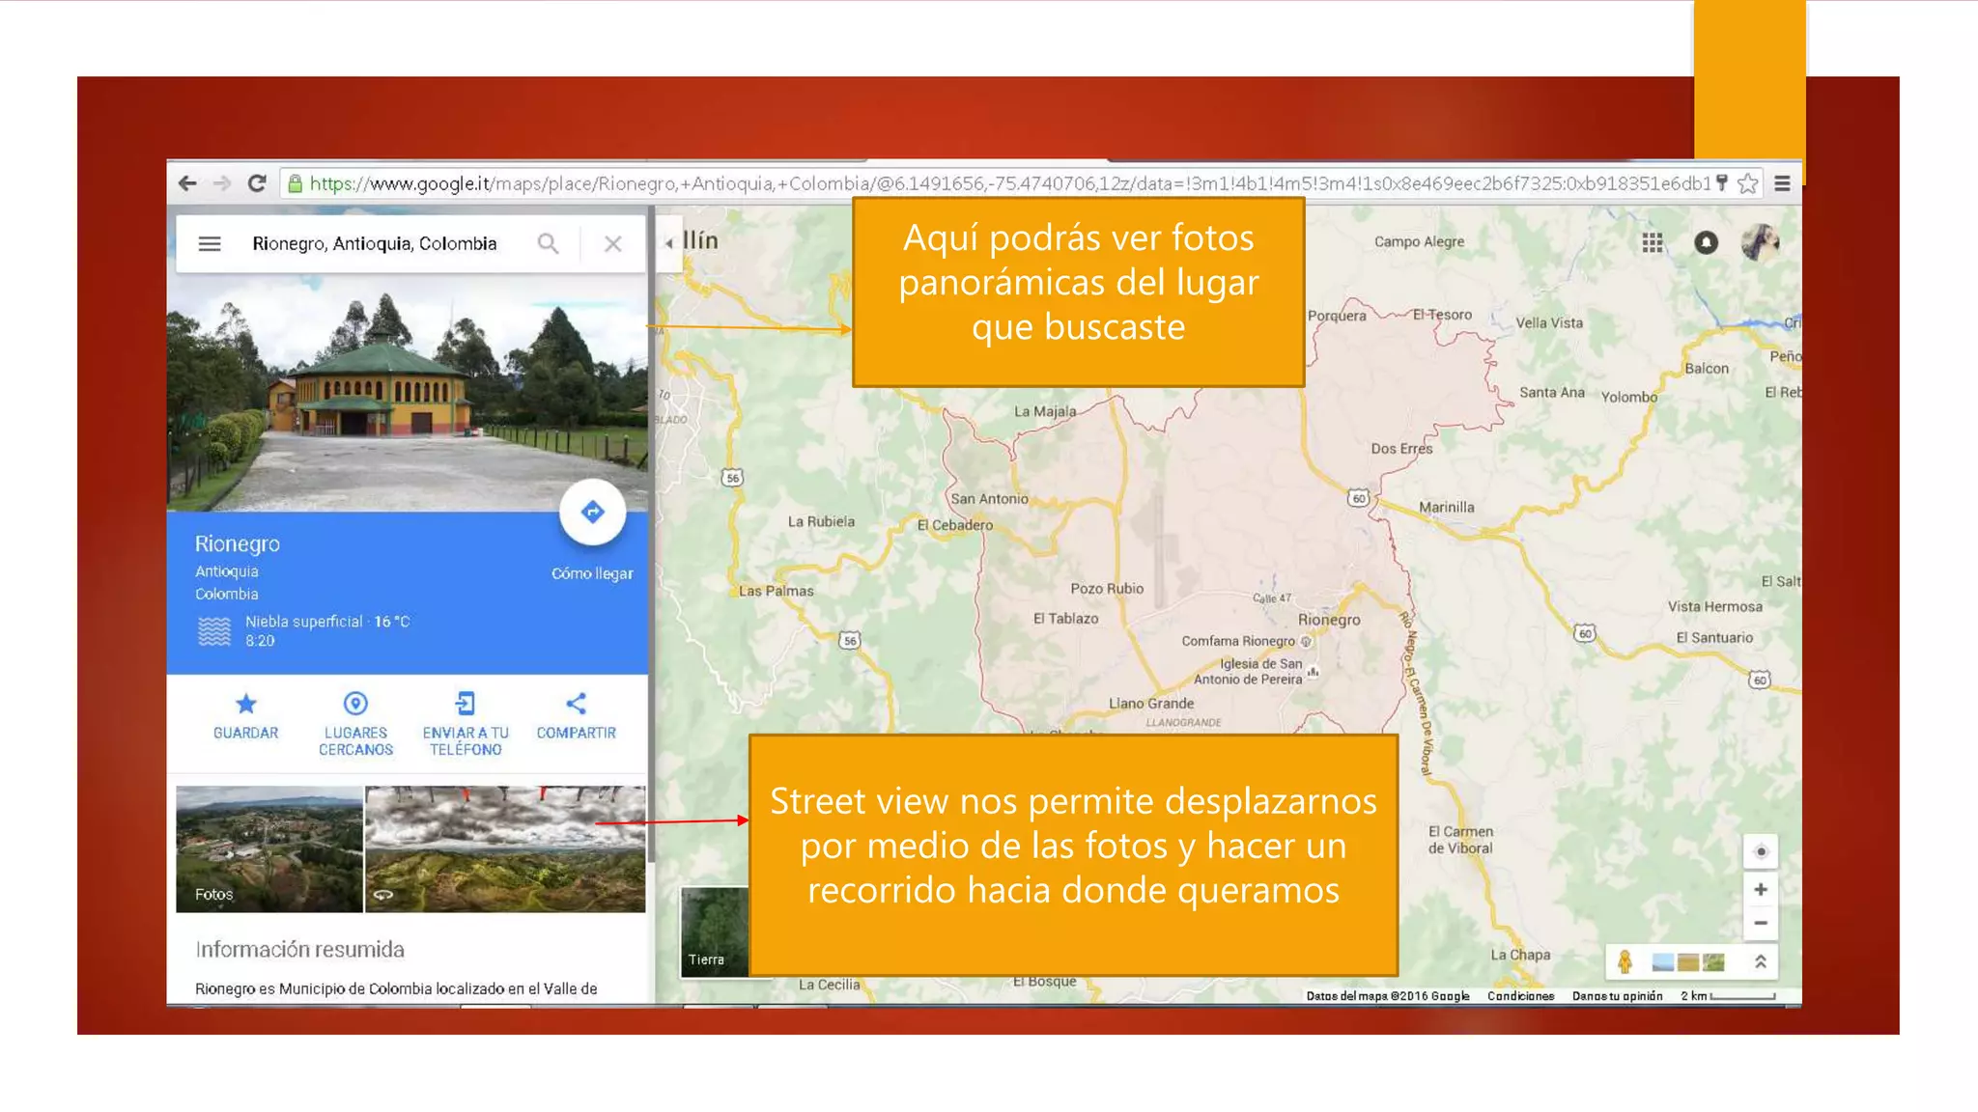Click the Campo Alegre map label

pos(1419,241)
